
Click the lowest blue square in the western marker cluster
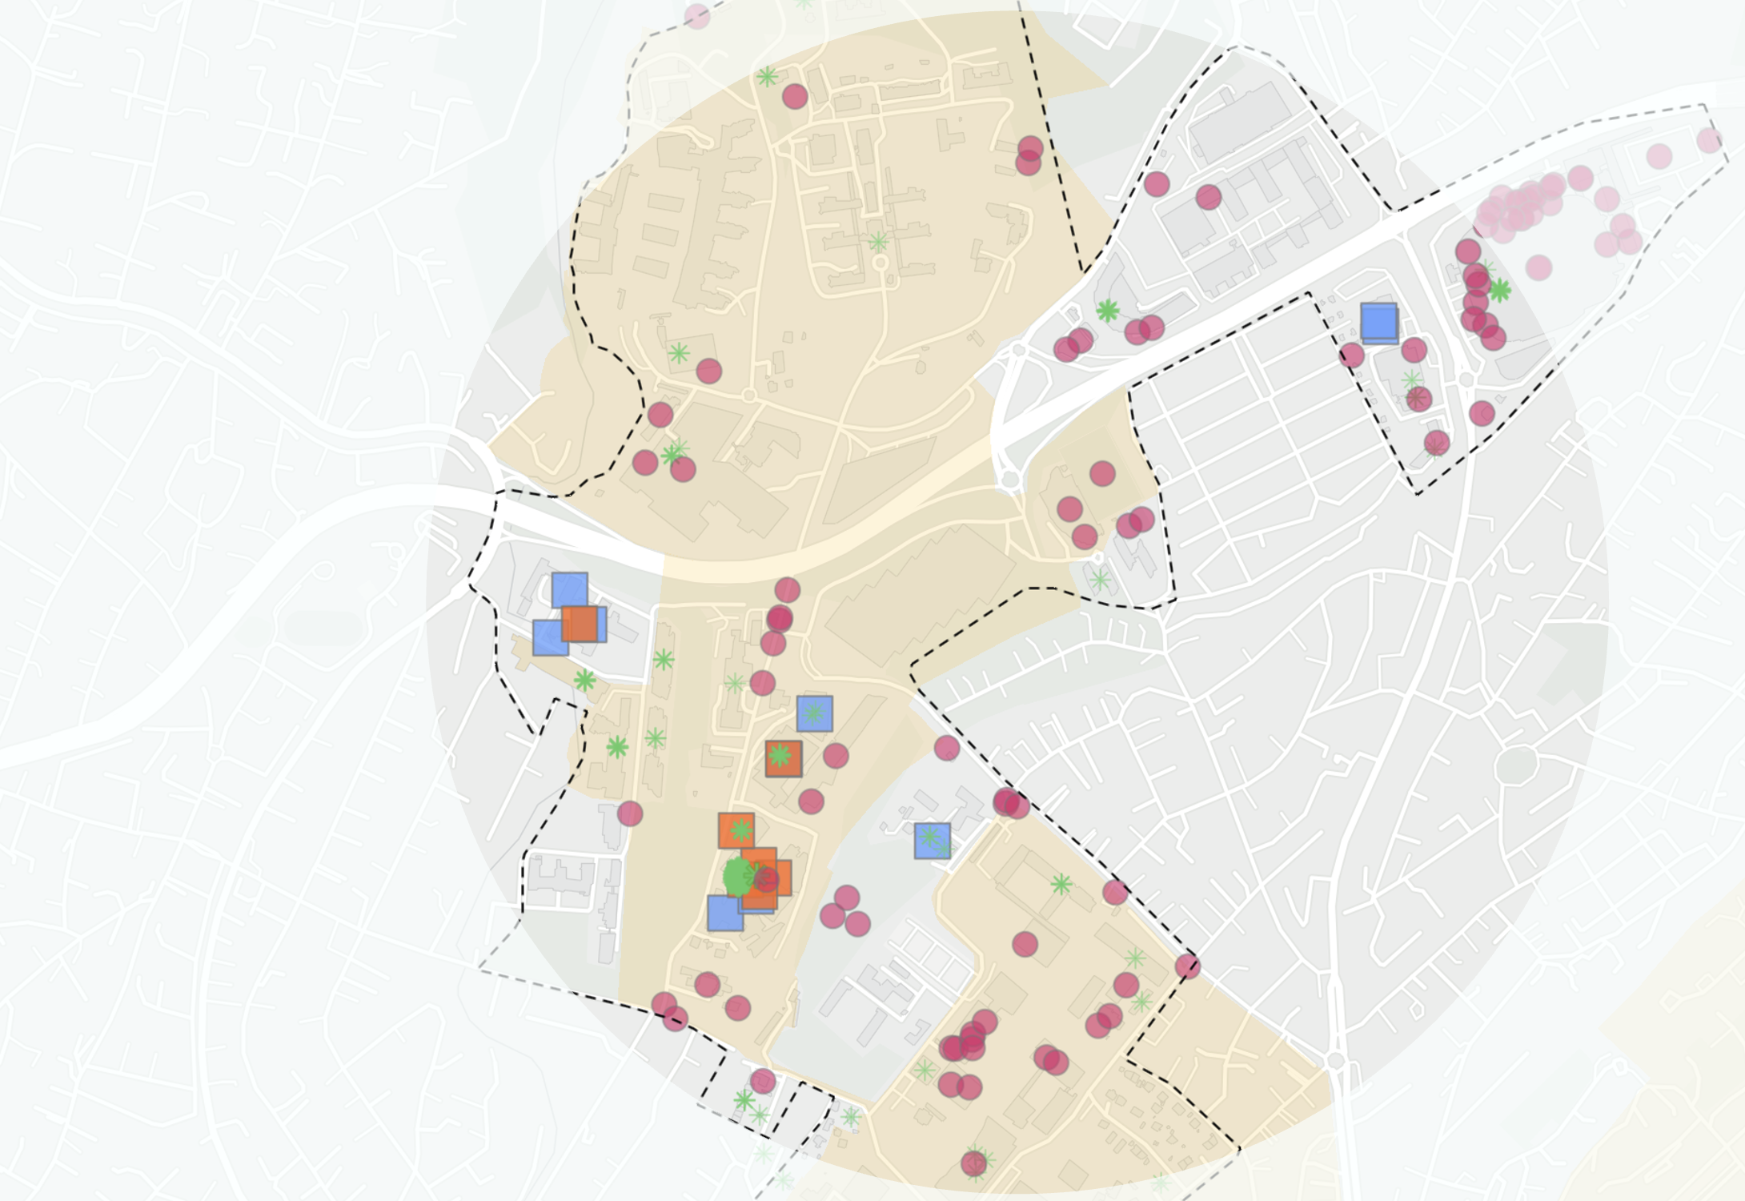pos(551,638)
